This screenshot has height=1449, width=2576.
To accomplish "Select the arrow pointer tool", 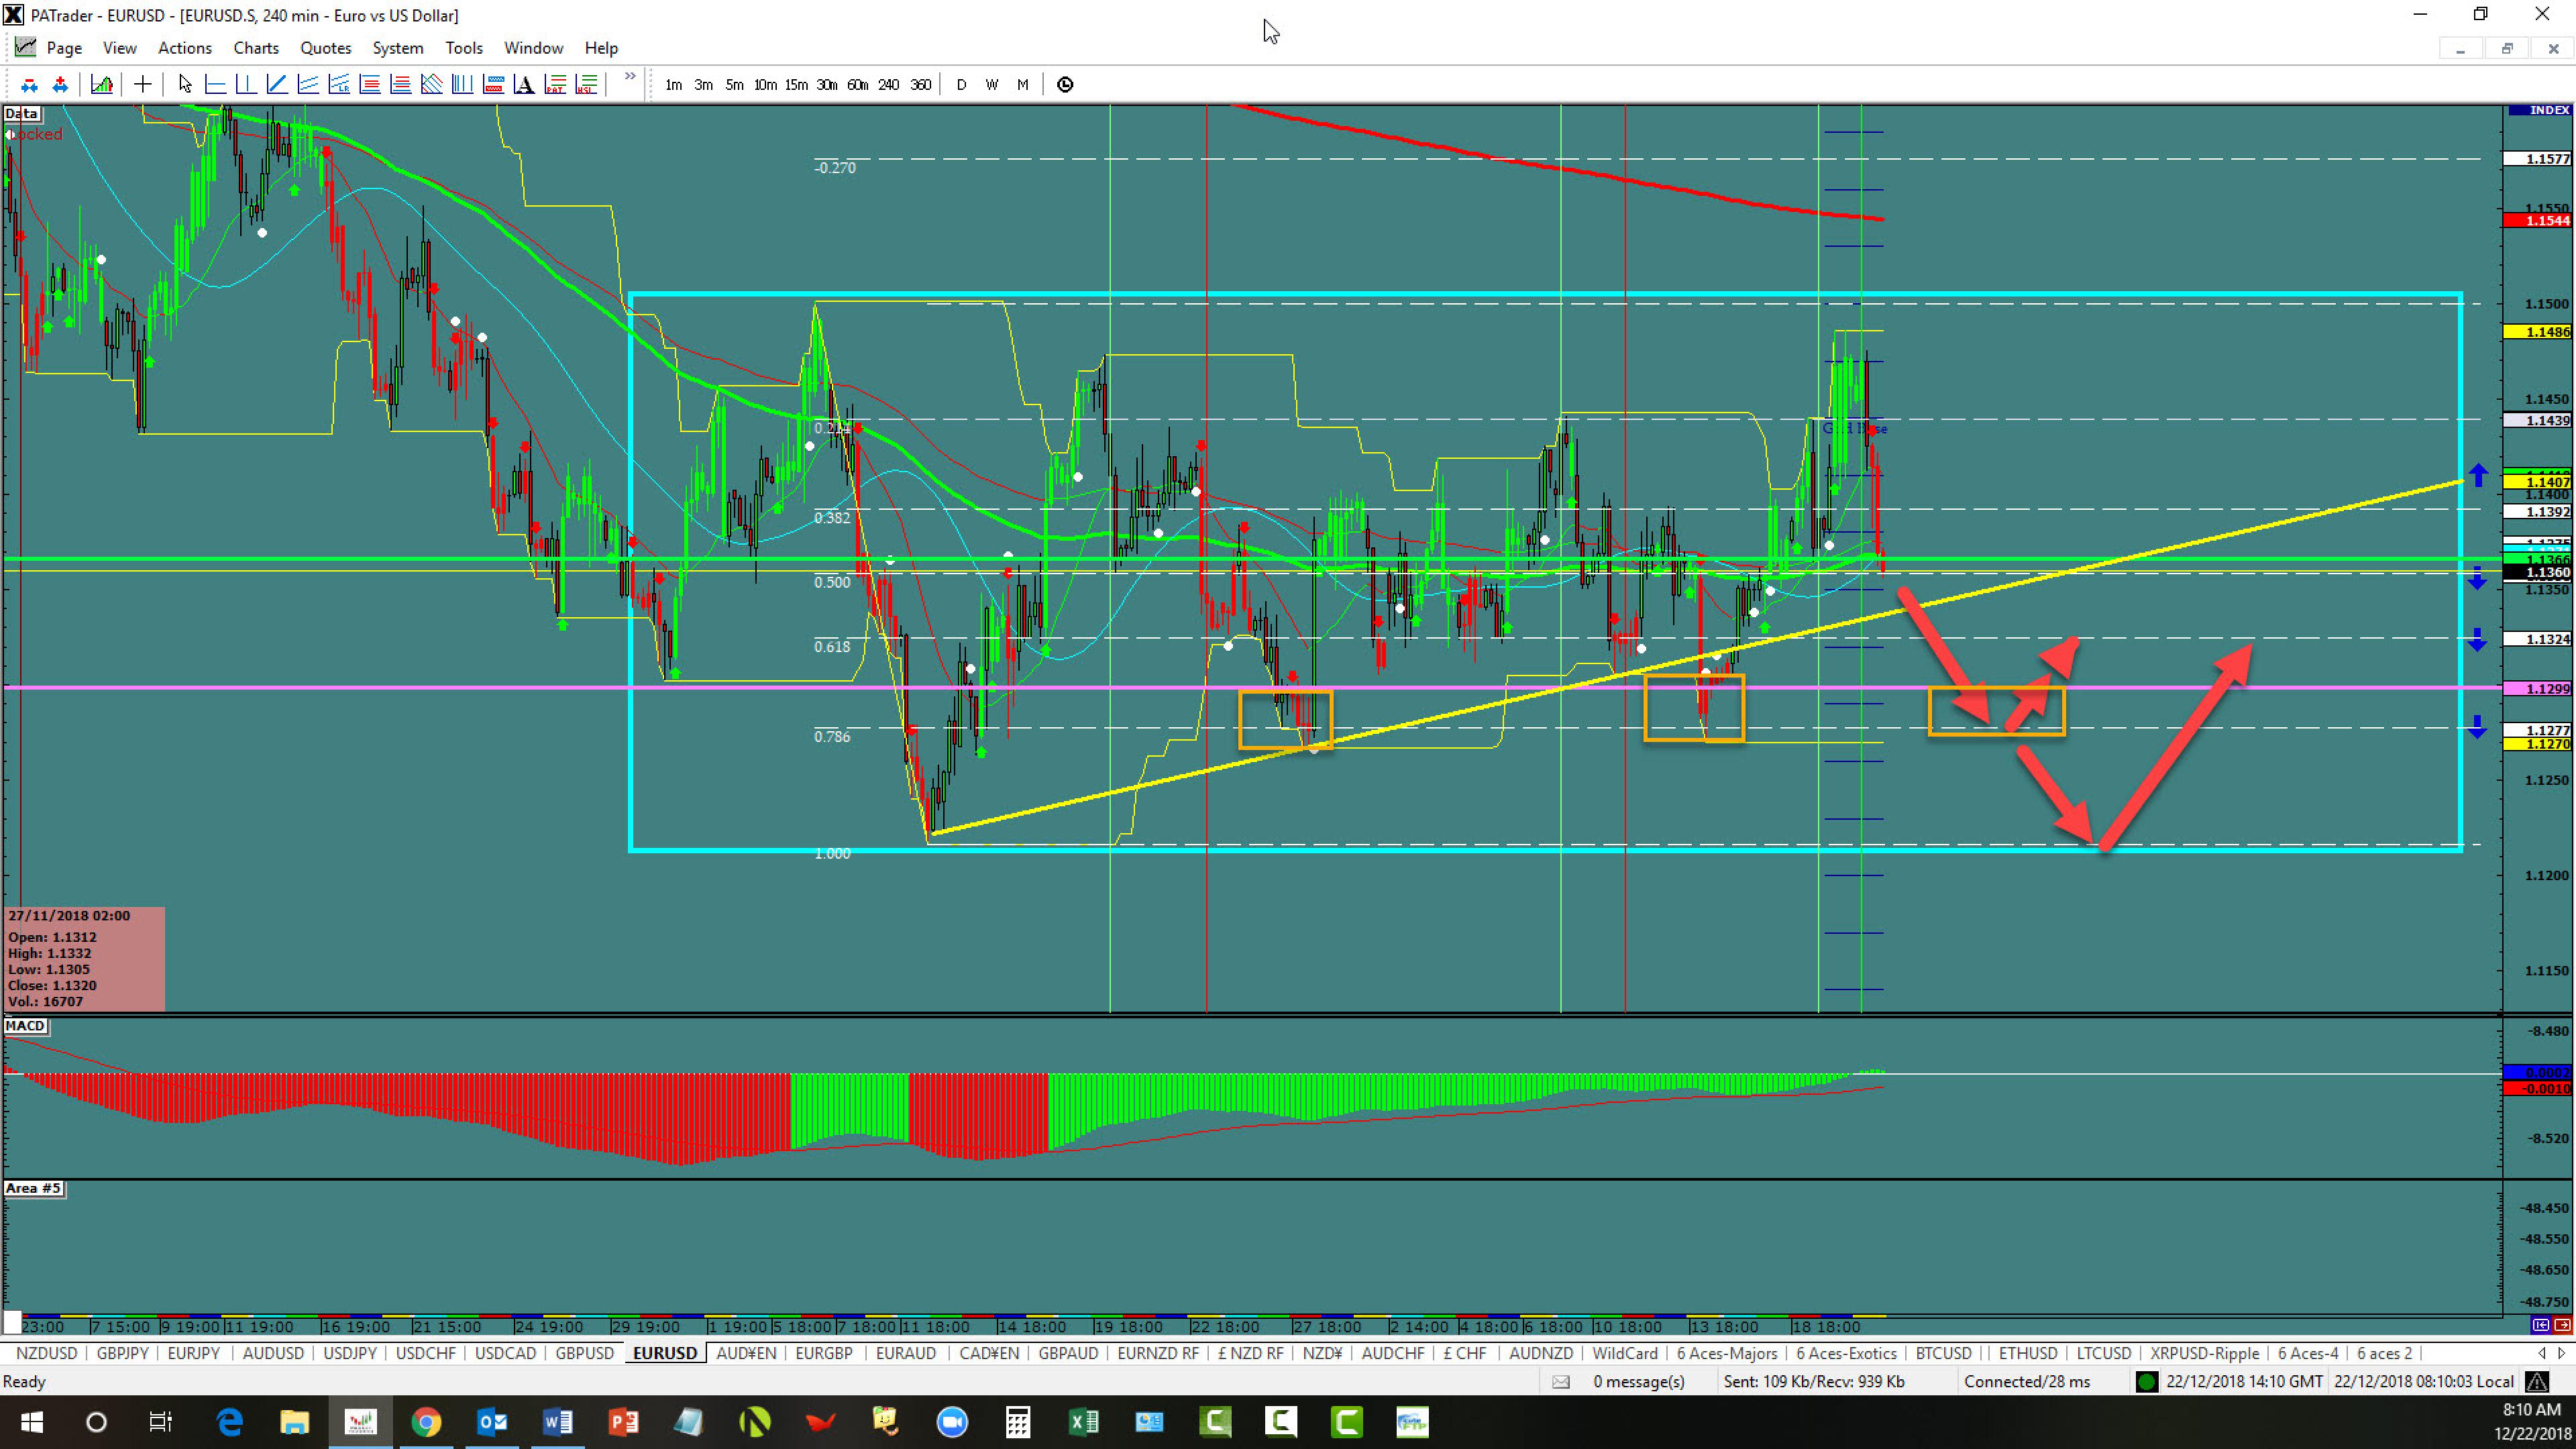I will (185, 85).
